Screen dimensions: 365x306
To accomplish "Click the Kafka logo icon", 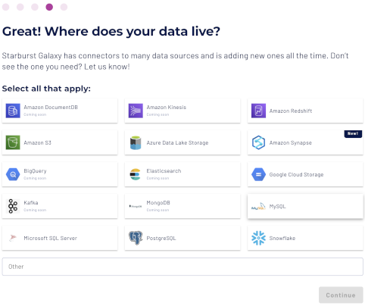I will click(13, 206).
